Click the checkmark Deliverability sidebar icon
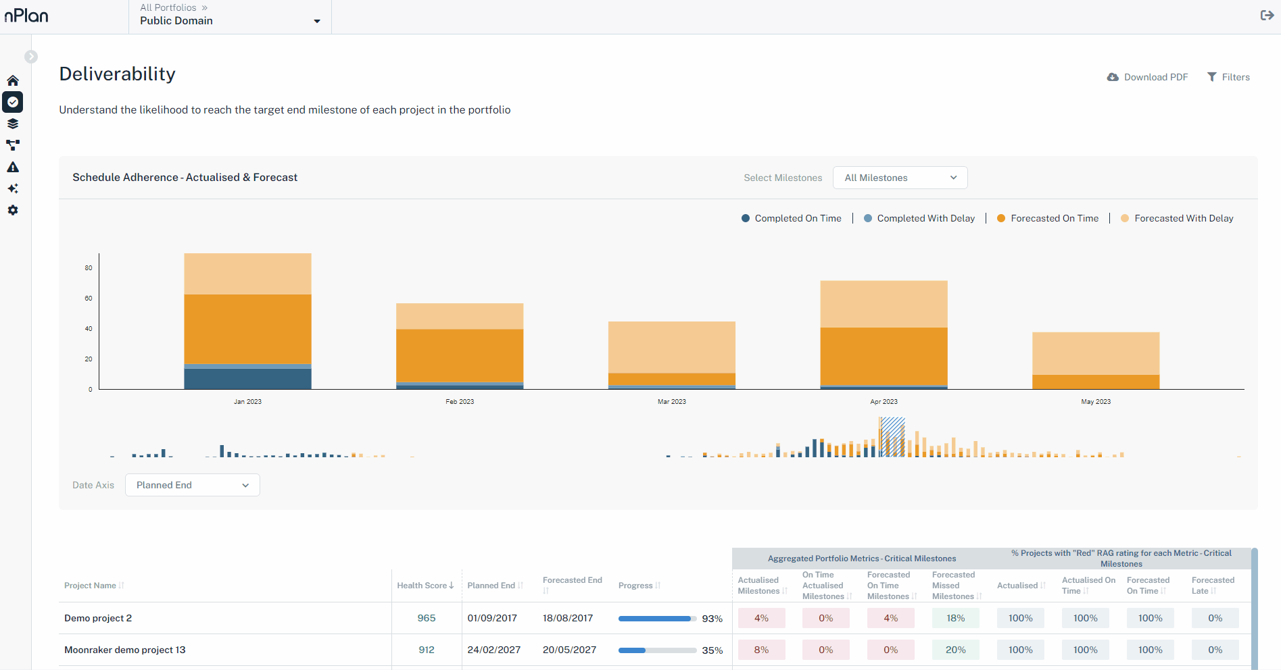This screenshot has height=670, width=1281. coord(13,102)
